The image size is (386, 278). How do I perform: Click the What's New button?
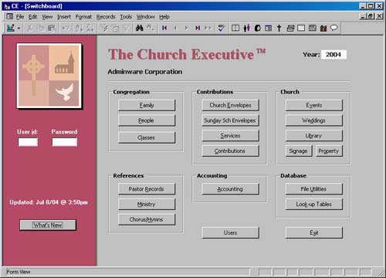pos(48,225)
